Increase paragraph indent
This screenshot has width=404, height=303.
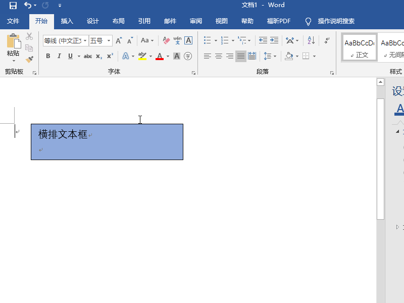pyautogui.click(x=274, y=40)
